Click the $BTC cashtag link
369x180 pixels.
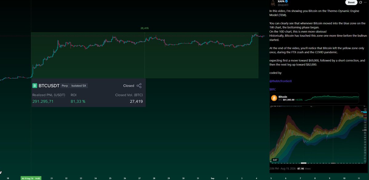point(272,89)
